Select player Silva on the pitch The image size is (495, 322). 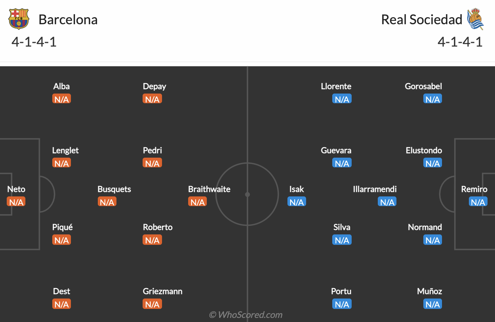342,227
